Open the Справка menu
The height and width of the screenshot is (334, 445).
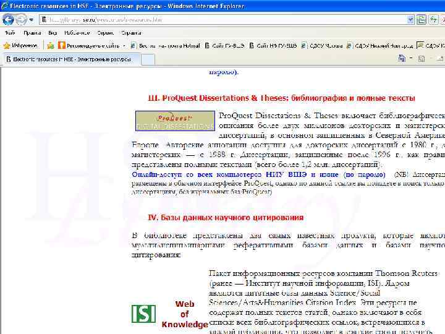coord(131,33)
